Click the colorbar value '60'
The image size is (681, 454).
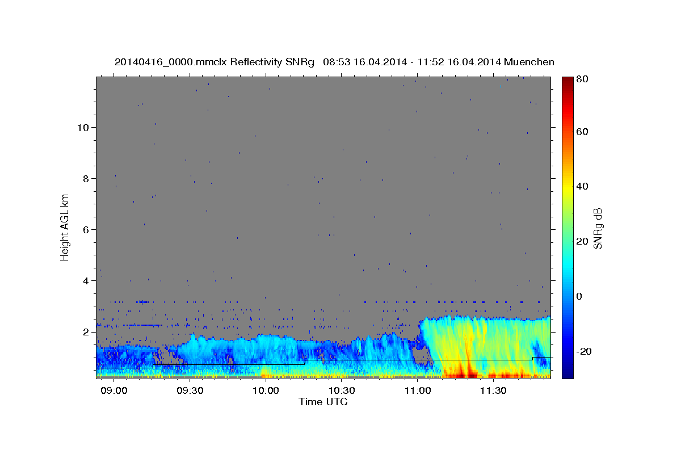point(582,132)
